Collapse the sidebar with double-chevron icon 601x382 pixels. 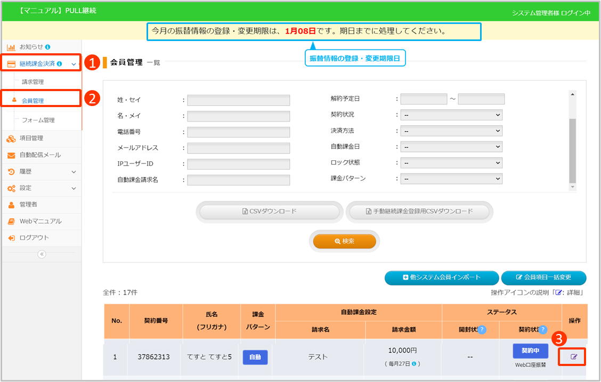coord(42,254)
